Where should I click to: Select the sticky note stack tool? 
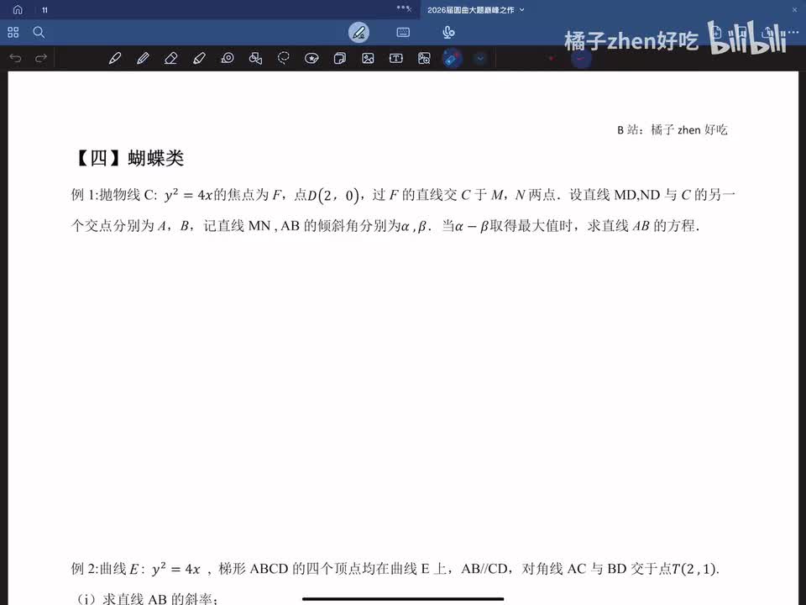[340, 58]
